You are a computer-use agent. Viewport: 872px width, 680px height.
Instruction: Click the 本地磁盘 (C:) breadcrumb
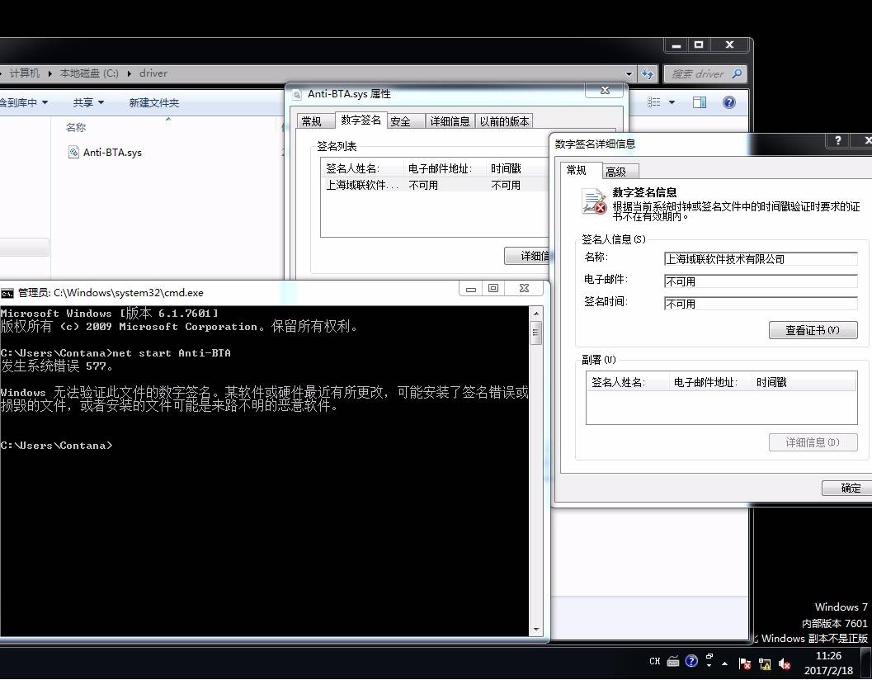pyautogui.click(x=89, y=73)
